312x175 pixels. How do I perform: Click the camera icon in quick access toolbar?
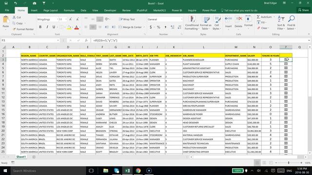(35, 3)
